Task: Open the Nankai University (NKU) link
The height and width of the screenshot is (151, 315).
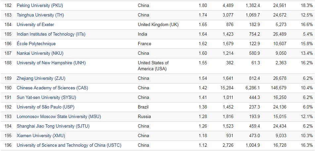Action: pos(40,53)
